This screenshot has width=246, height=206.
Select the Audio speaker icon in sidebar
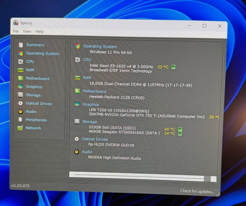tap(20, 111)
